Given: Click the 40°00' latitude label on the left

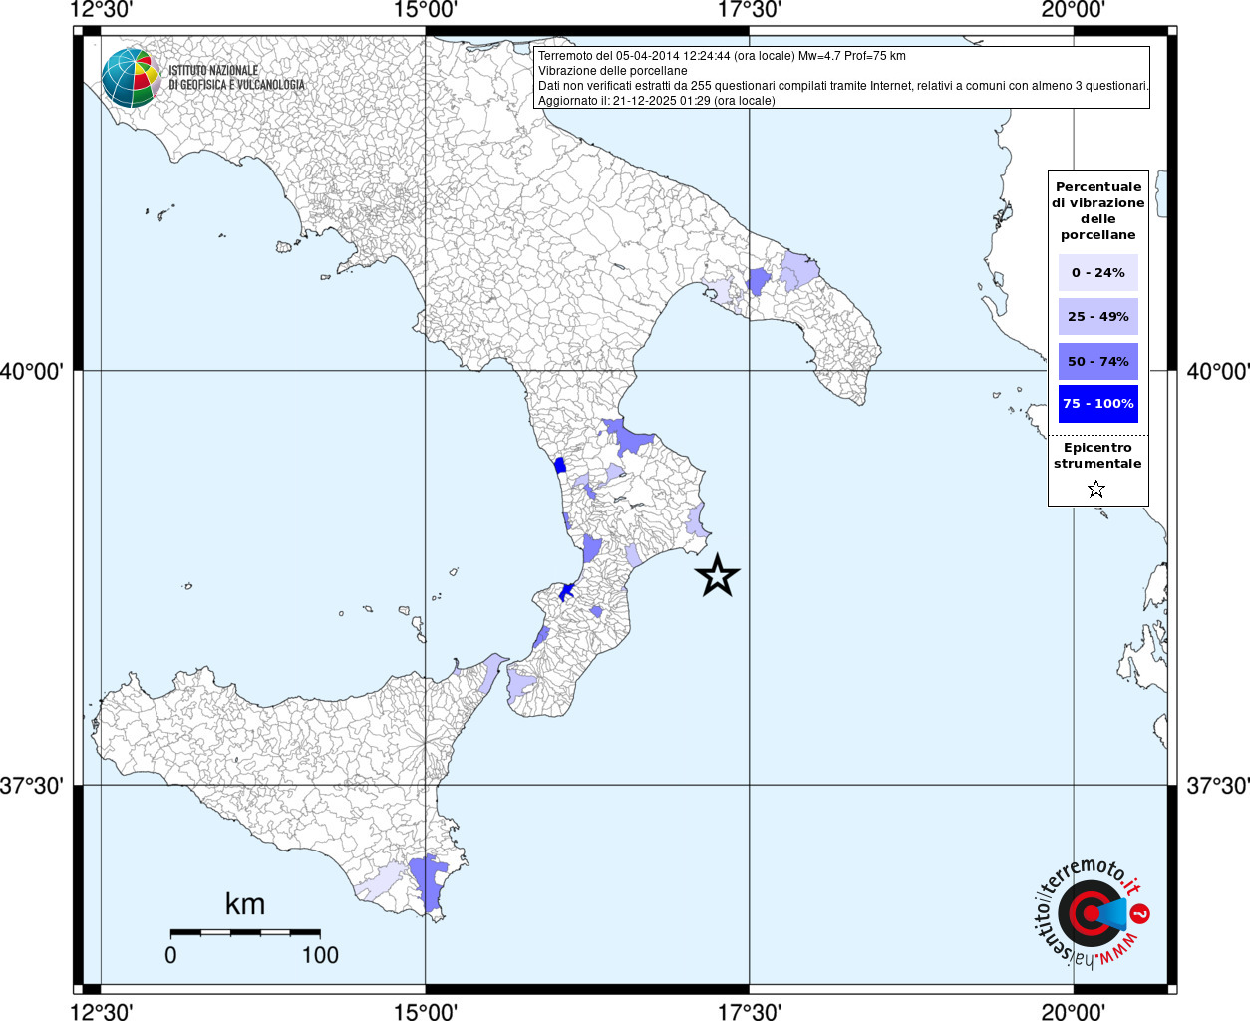Looking at the screenshot, I should [x=32, y=372].
